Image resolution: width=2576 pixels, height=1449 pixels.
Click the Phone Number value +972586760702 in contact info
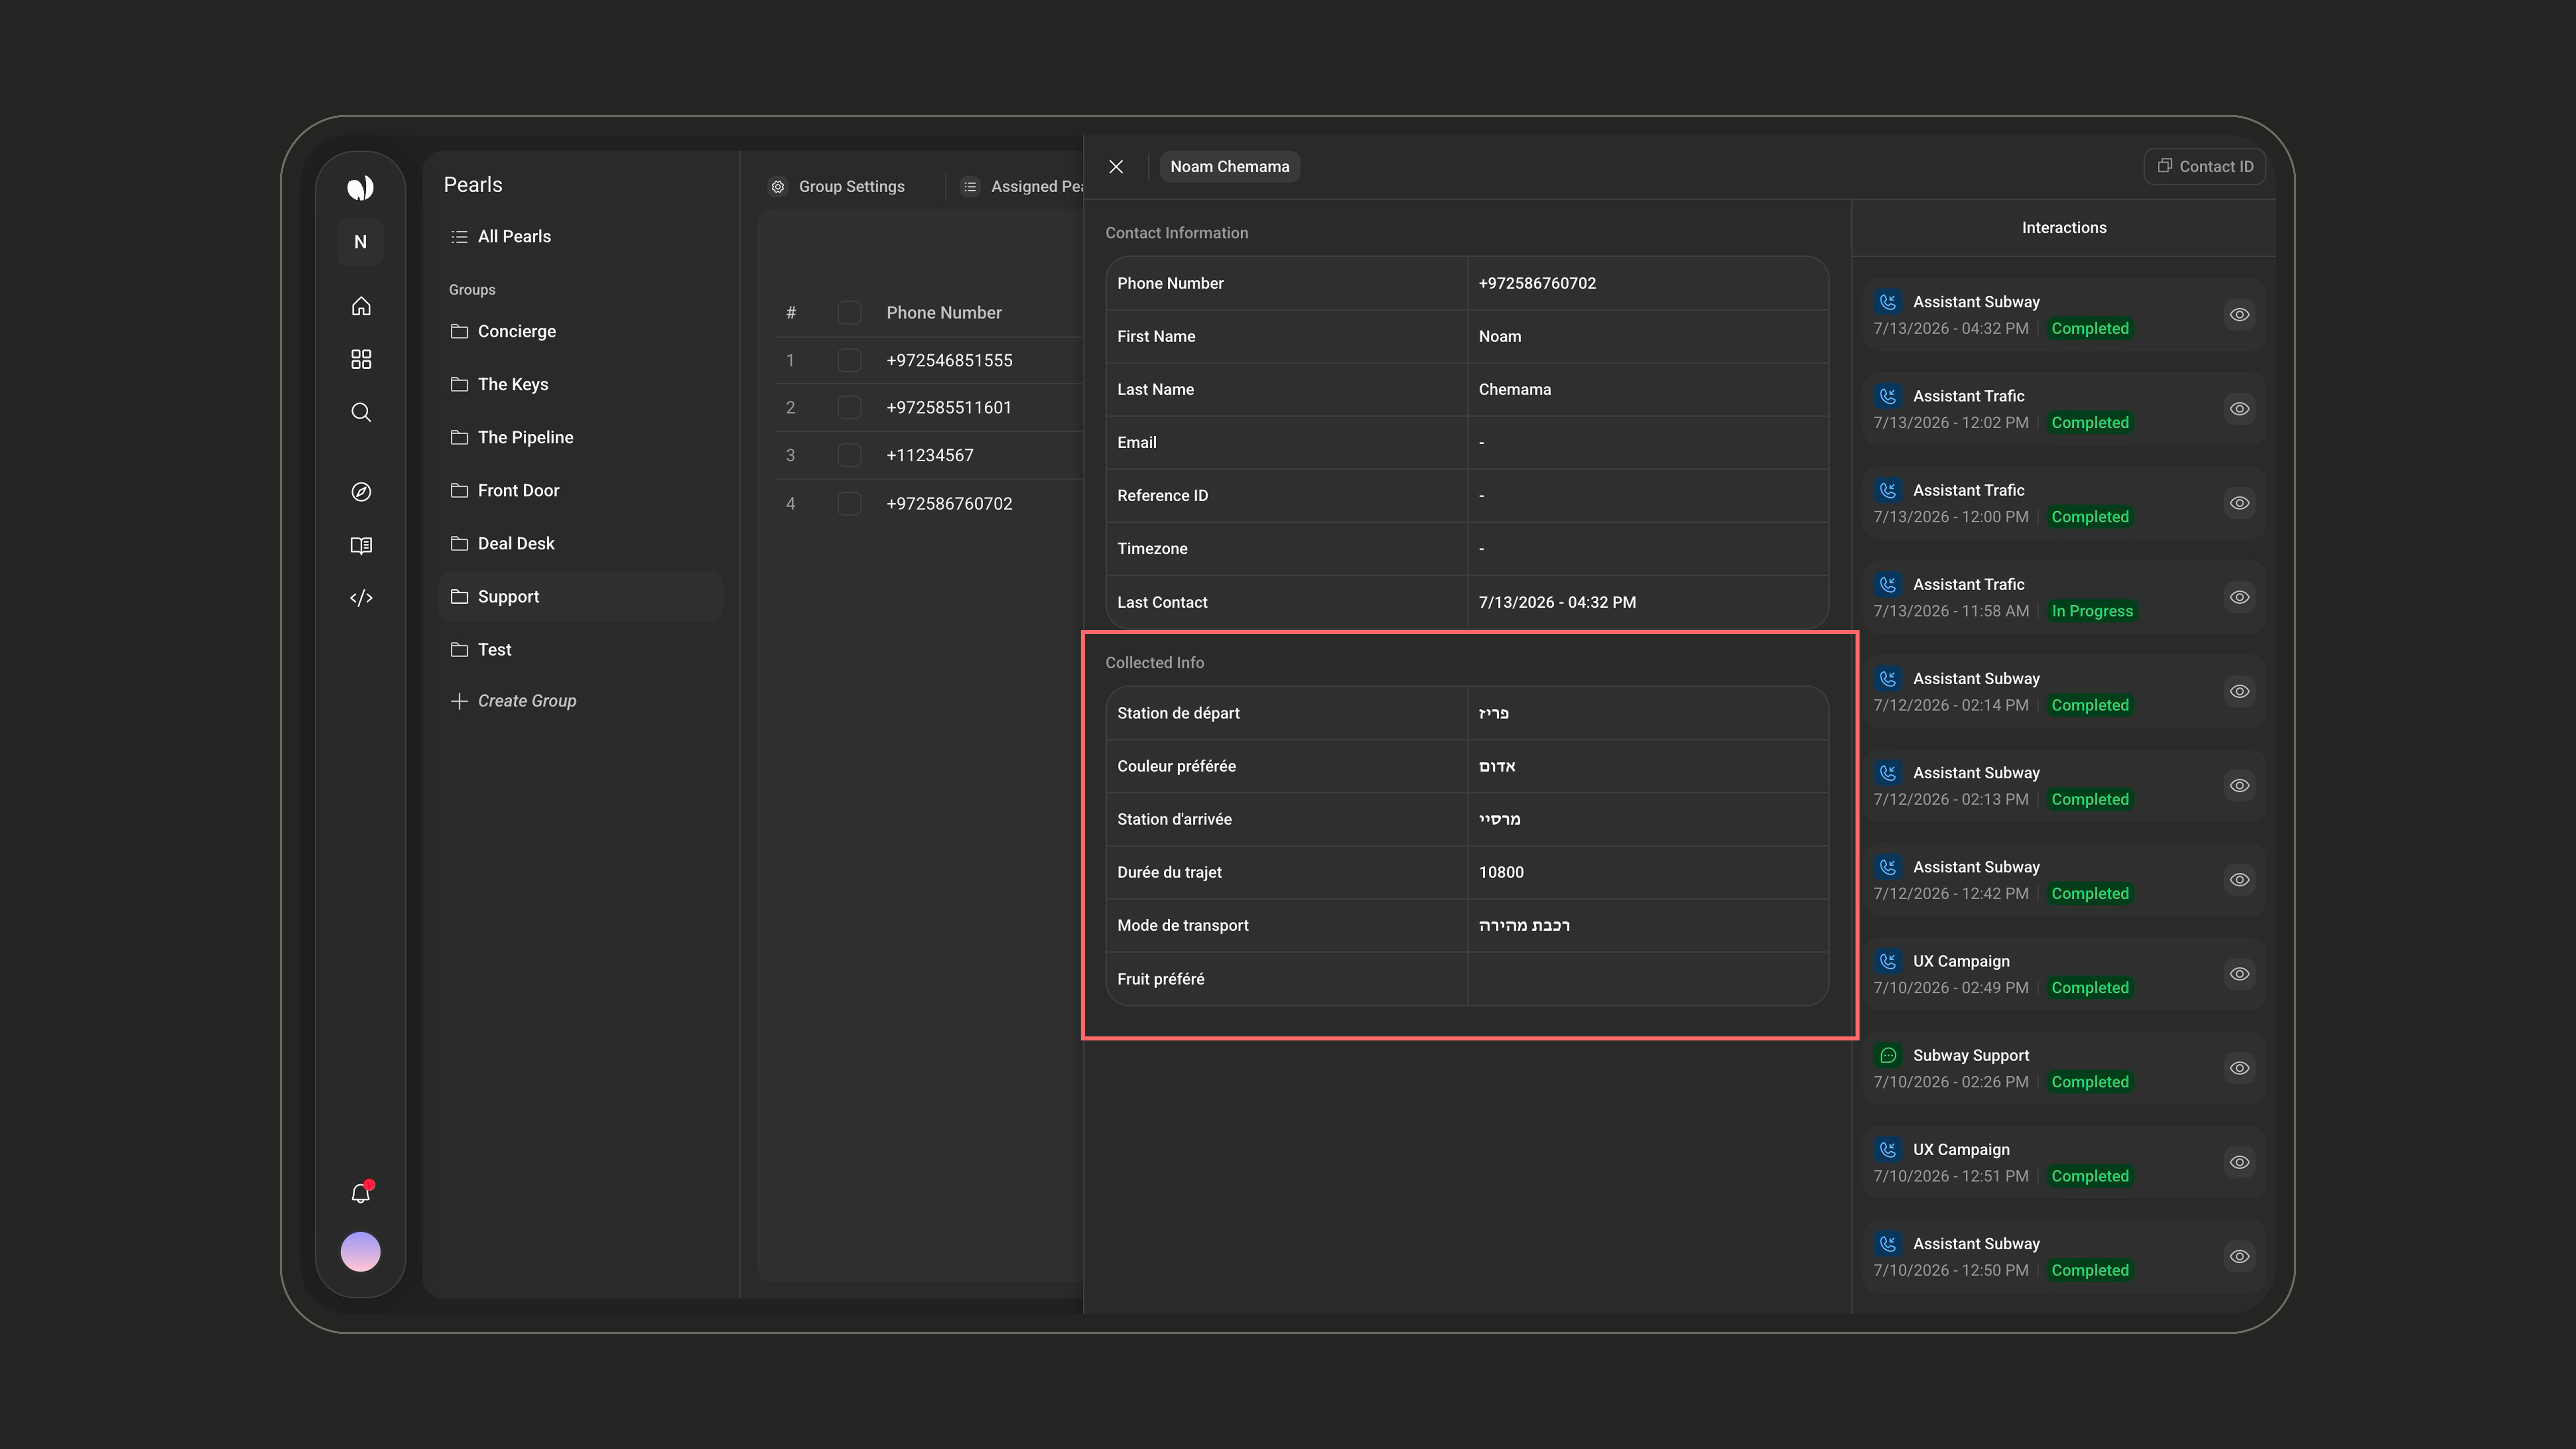point(1537,283)
